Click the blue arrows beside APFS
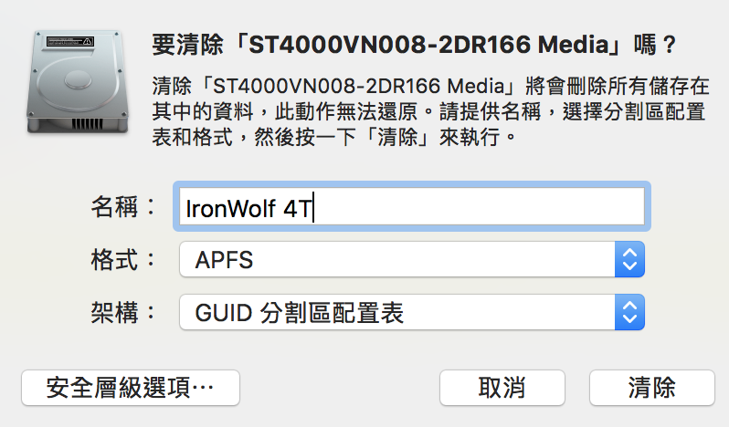Screen dimensions: 729x427 (628, 260)
